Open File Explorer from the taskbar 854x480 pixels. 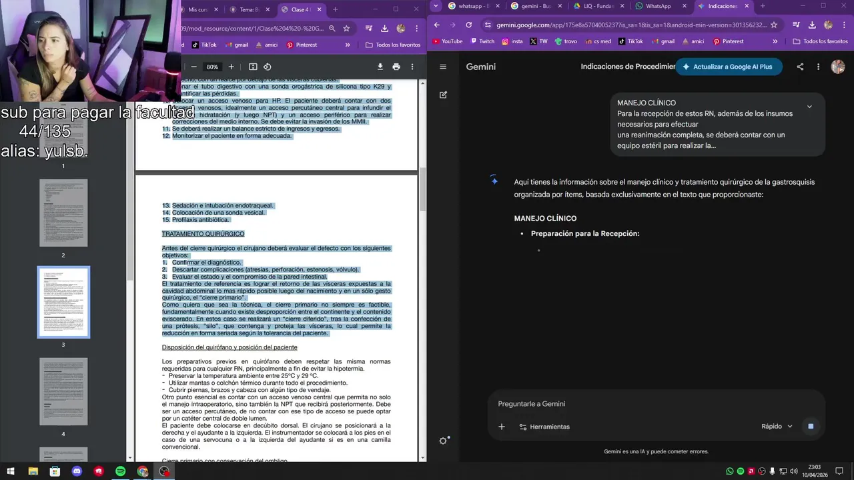pos(33,471)
